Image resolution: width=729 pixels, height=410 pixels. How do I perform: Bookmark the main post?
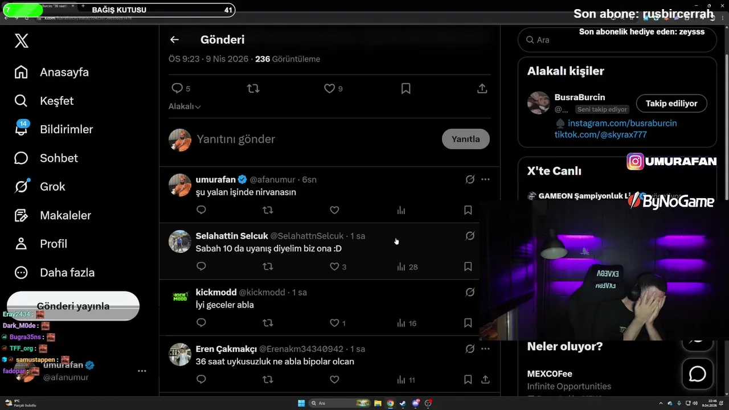coord(406,88)
